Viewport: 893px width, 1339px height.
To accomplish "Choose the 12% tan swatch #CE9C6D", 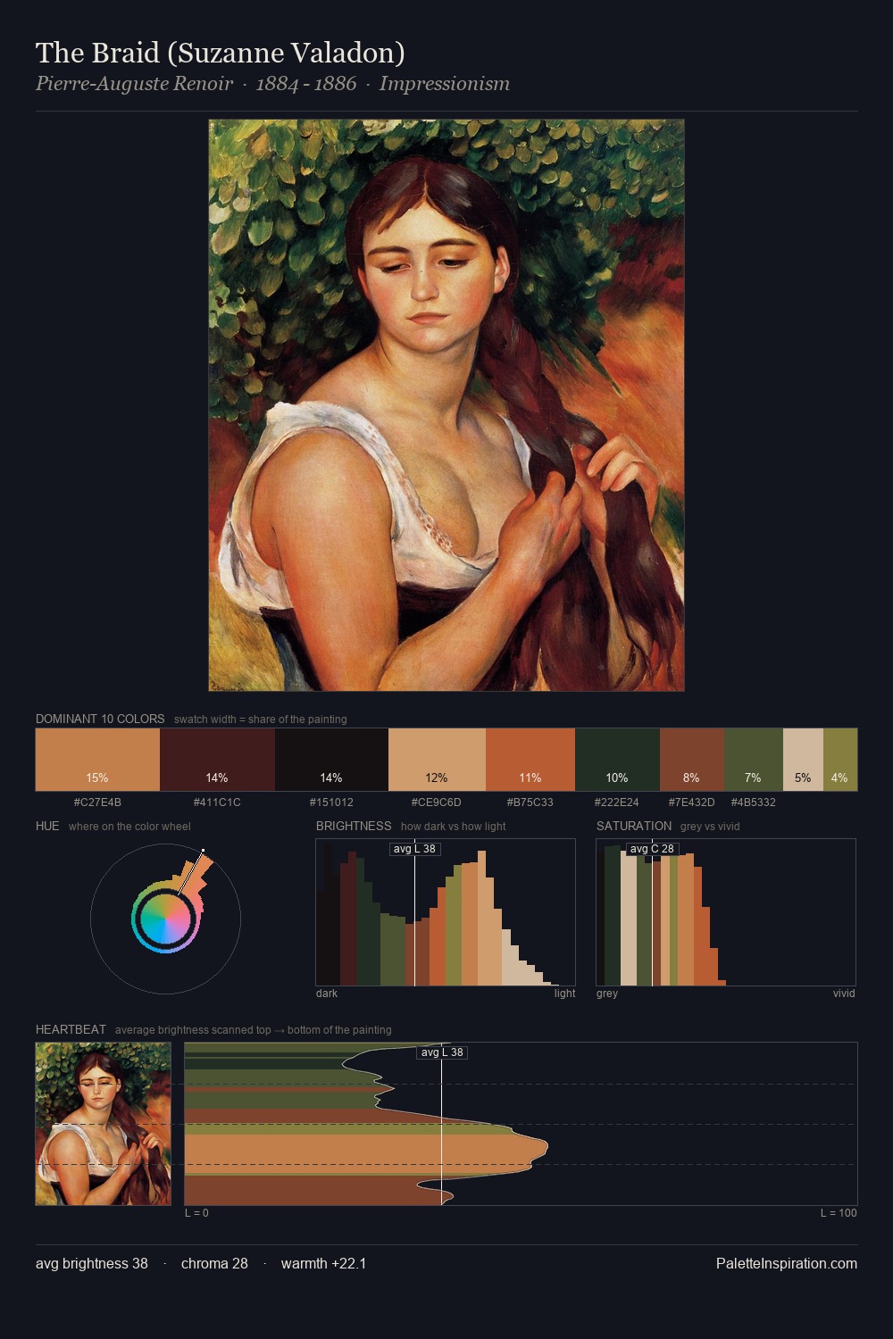I will [437, 760].
